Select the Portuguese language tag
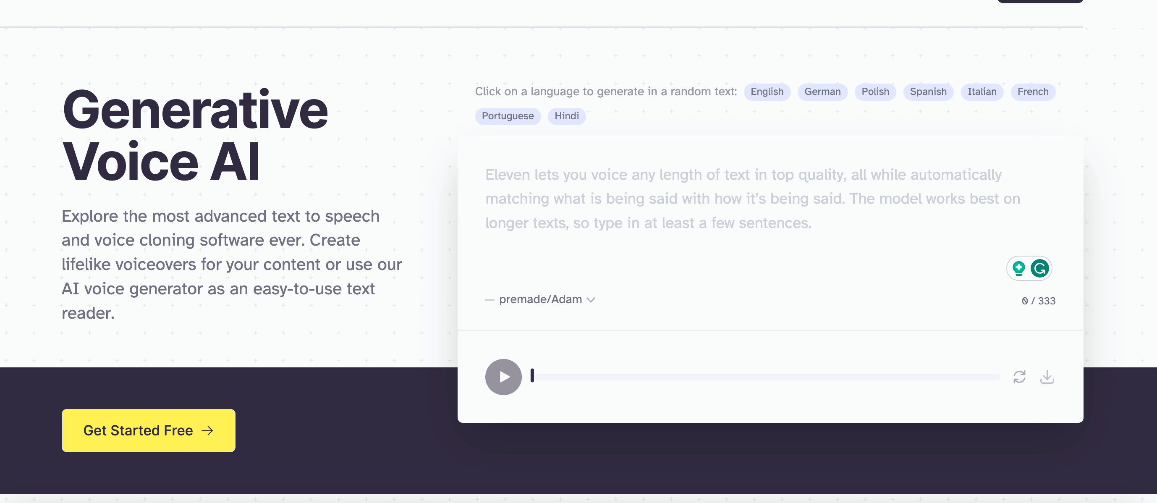 (508, 115)
